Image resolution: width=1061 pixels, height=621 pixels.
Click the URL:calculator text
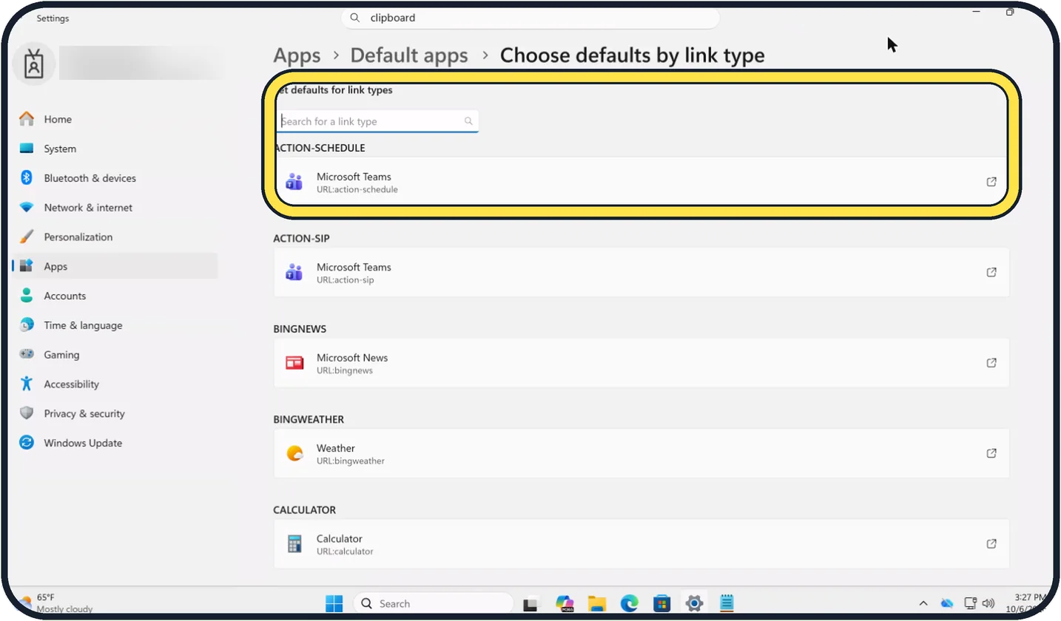(345, 552)
